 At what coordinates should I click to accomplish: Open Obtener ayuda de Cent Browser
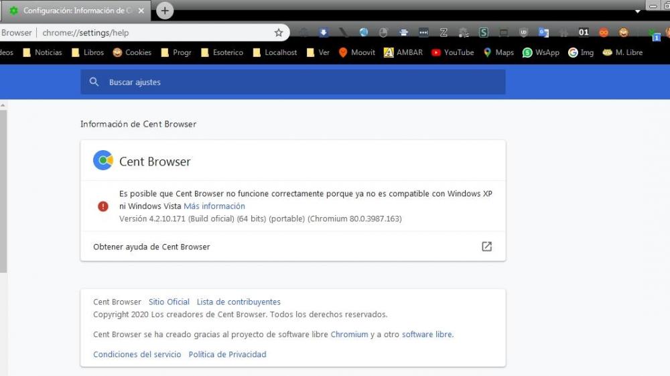(x=293, y=247)
